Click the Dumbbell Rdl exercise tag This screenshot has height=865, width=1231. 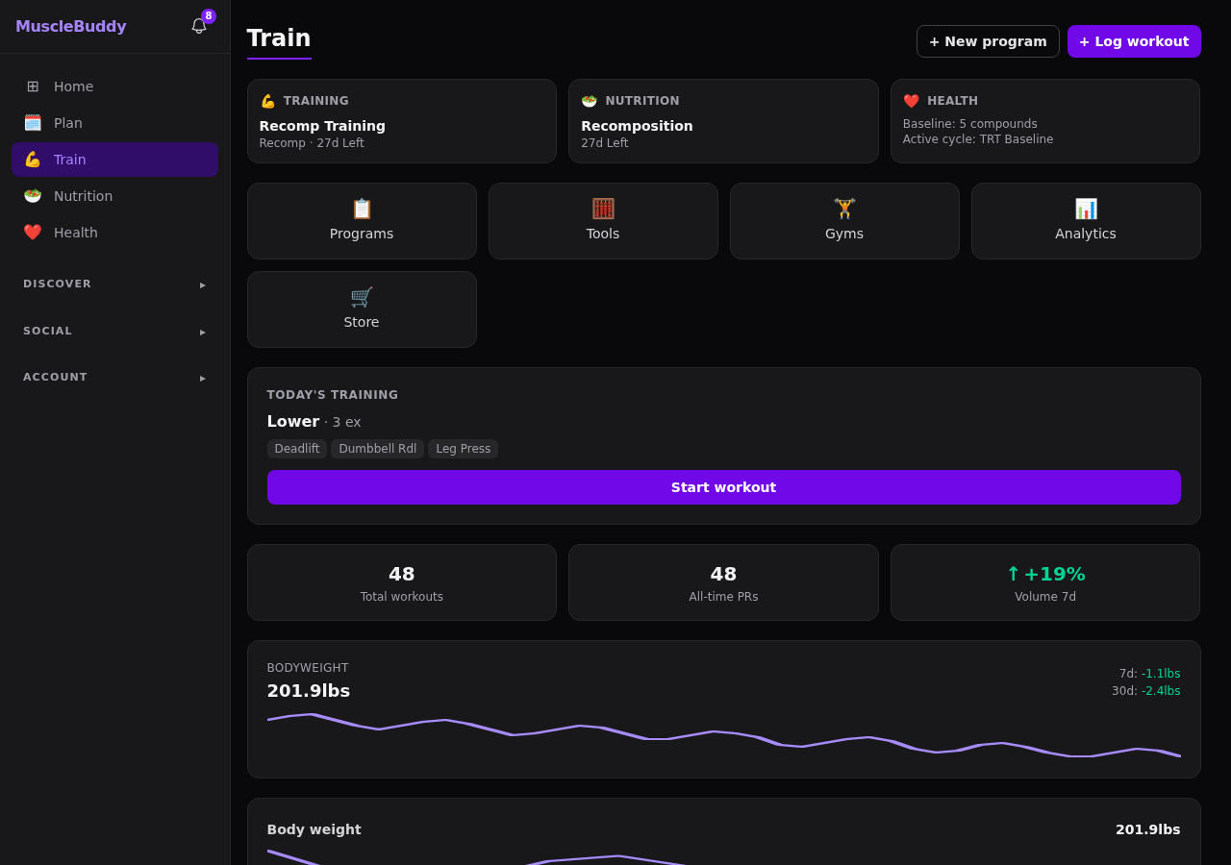coord(378,449)
